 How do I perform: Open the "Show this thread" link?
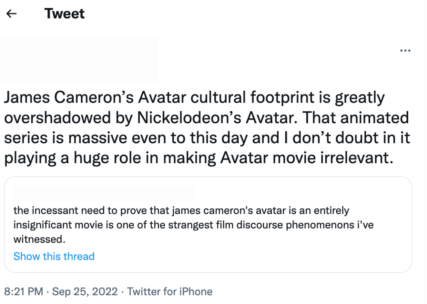(54, 256)
